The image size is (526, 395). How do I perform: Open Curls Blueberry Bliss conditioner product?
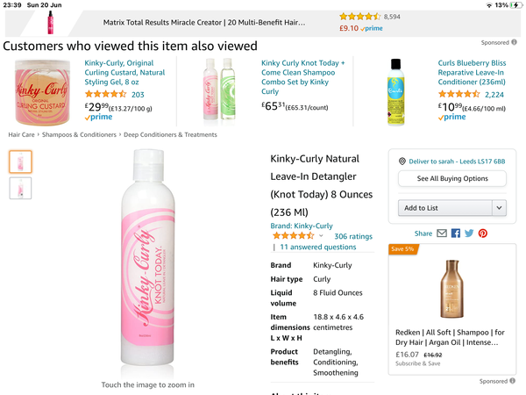(x=472, y=73)
